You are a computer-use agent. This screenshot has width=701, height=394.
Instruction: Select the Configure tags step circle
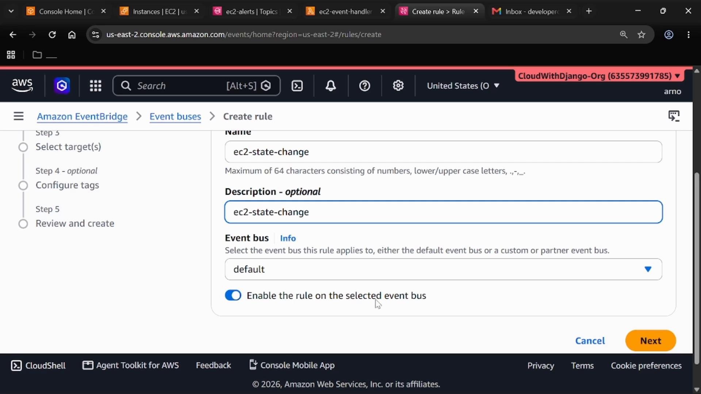click(x=23, y=186)
